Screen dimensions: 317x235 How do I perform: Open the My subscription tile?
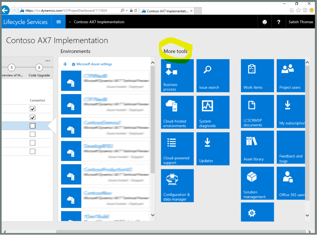coord(291,111)
